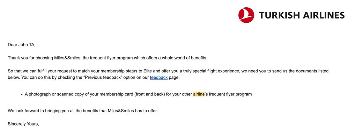
Task: Click the red Turkish Airlines bird logo
Action: point(246,15)
